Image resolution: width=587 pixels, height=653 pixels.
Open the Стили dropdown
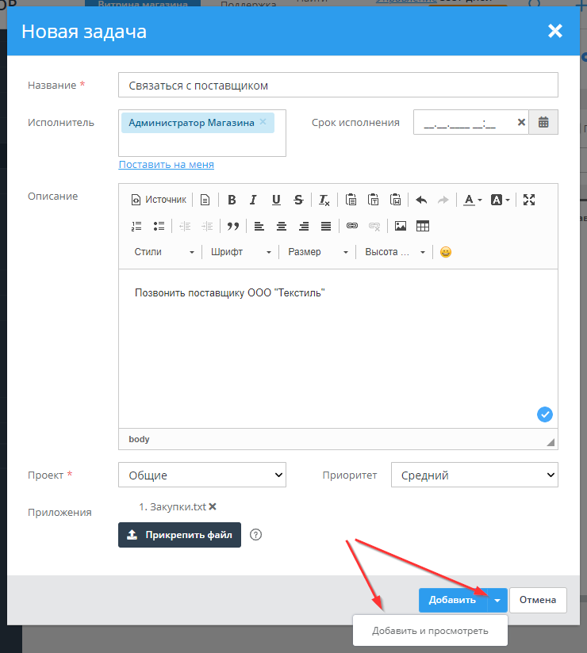pyautogui.click(x=164, y=252)
